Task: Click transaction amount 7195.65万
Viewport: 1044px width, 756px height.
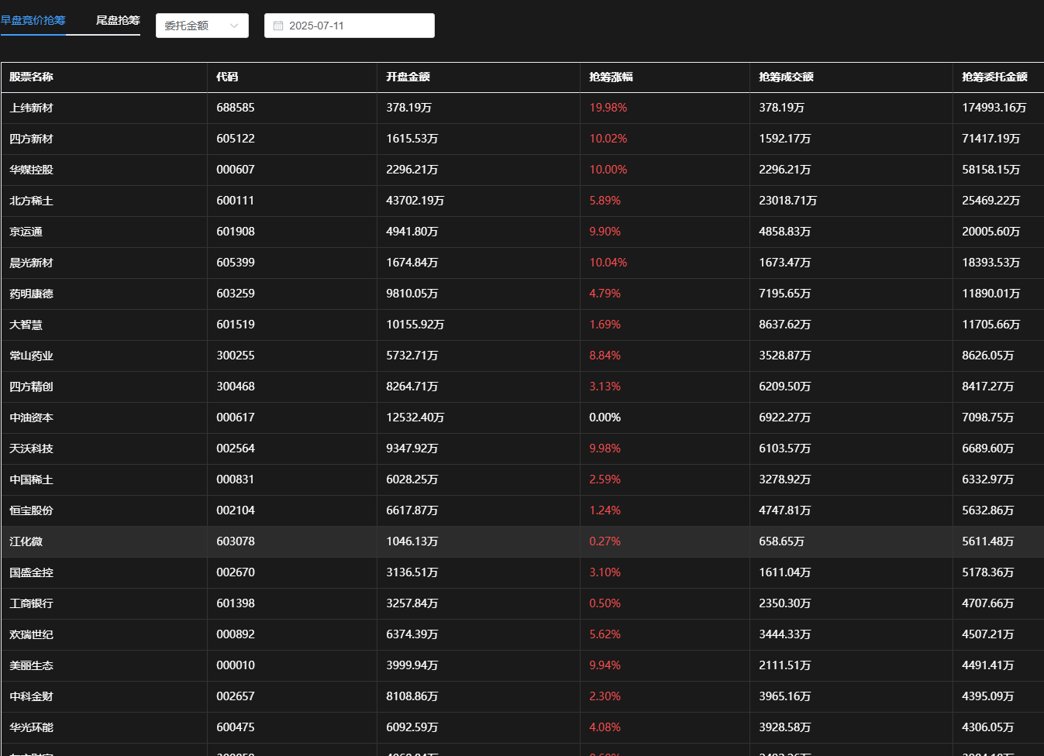Action: click(785, 294)
